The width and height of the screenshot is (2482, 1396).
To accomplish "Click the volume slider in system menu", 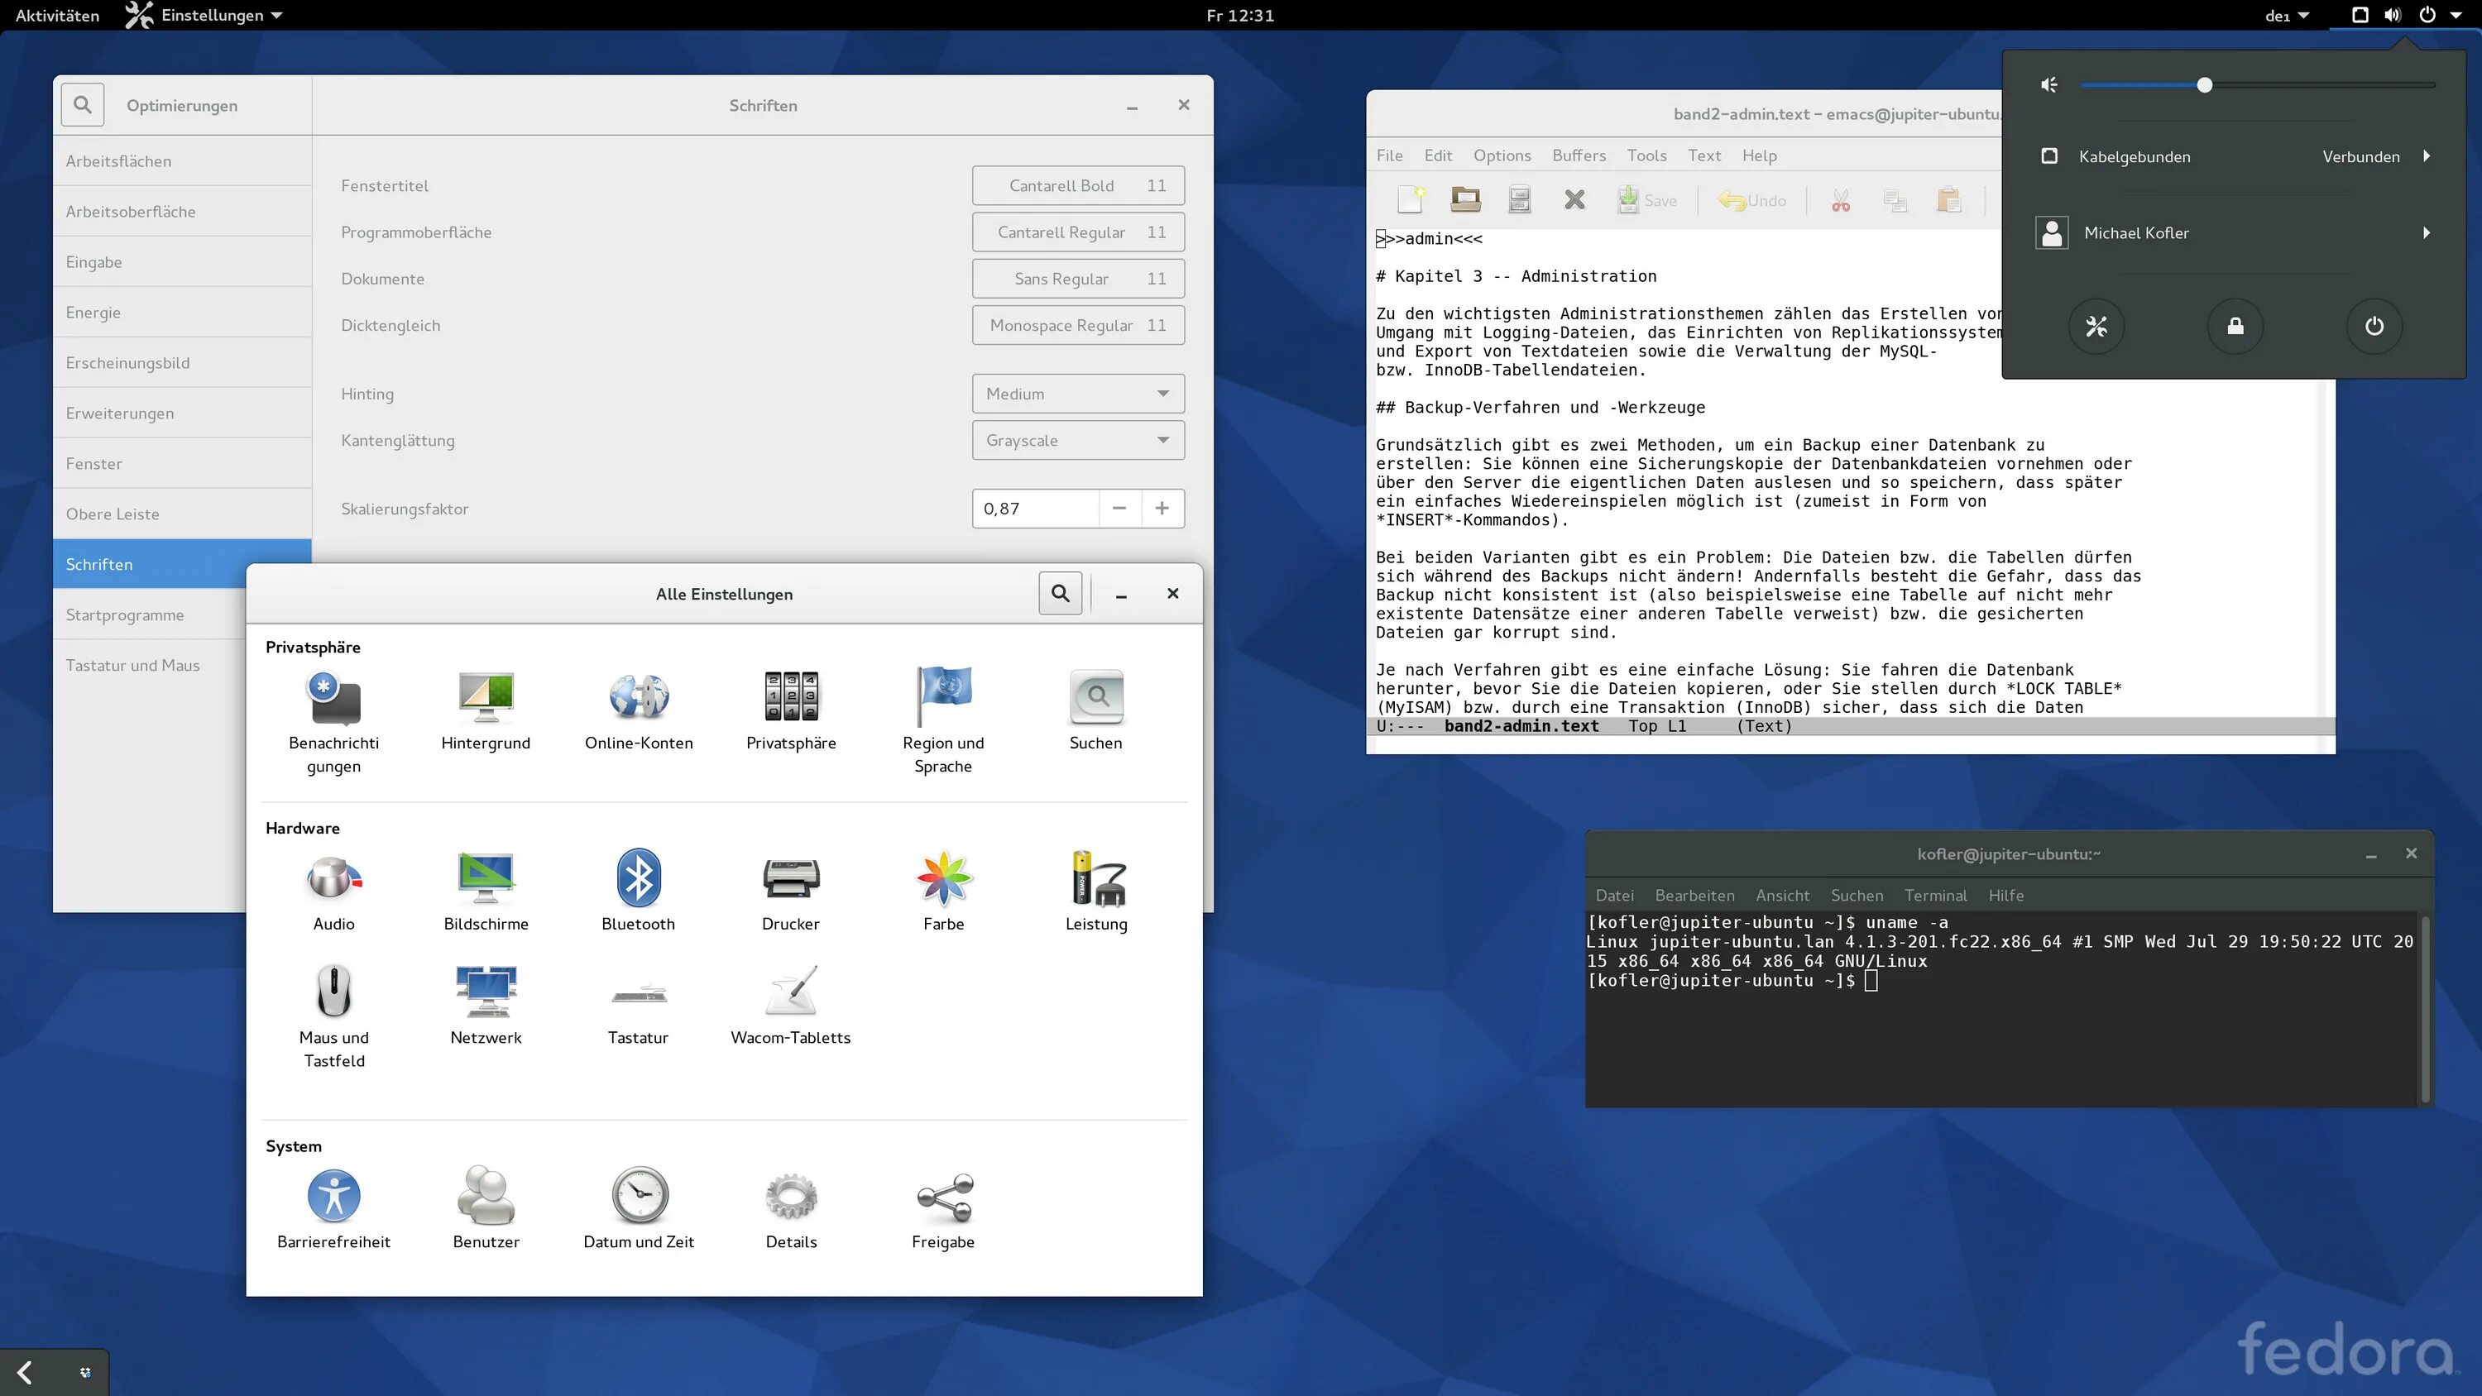I will coord(2203,85).
